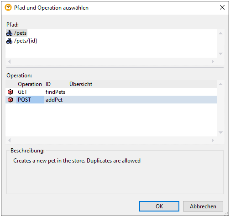Image resolution: width=230 pixels, height=217 pixels.
Task: Select the /pets path entry
Action: click(x=16, y=33)
